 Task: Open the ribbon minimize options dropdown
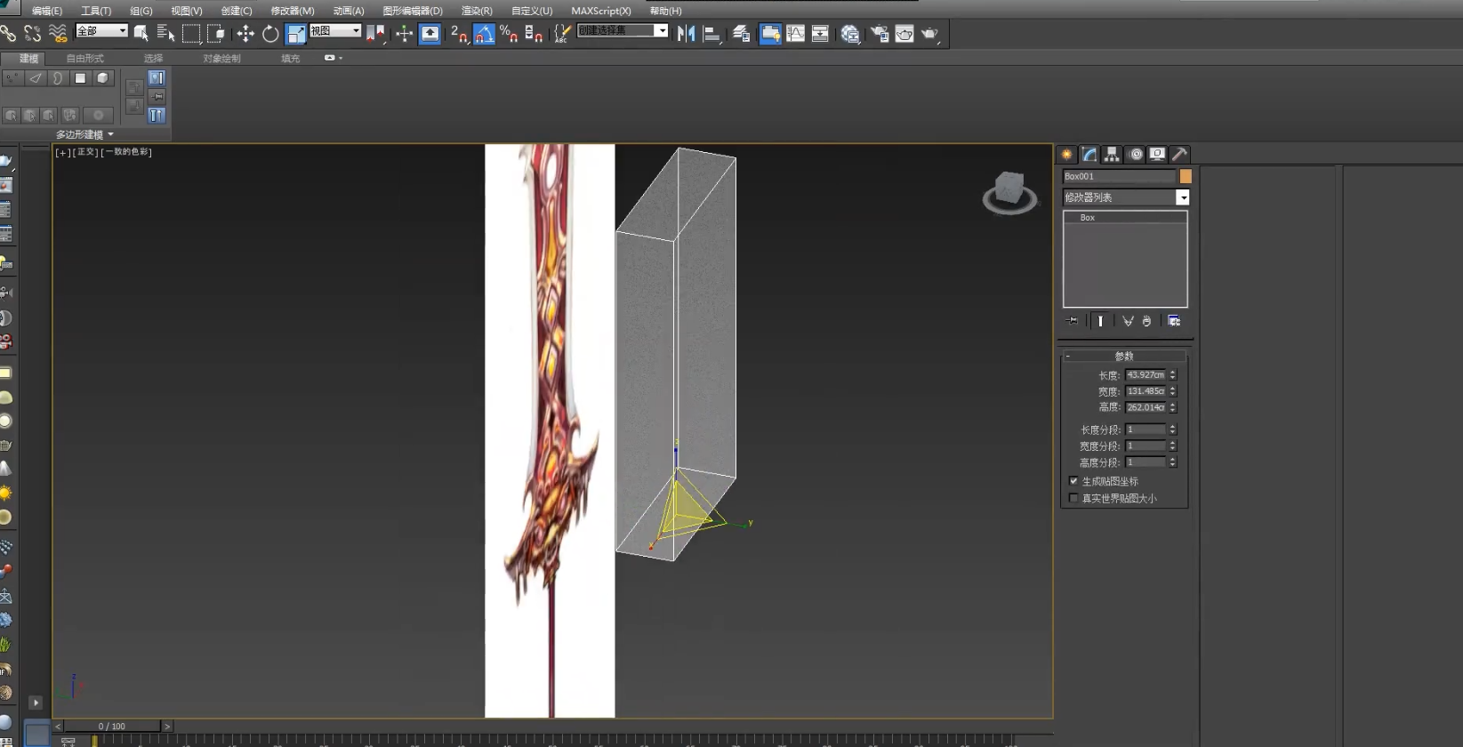pyautogui.click(x=333, y=58)
